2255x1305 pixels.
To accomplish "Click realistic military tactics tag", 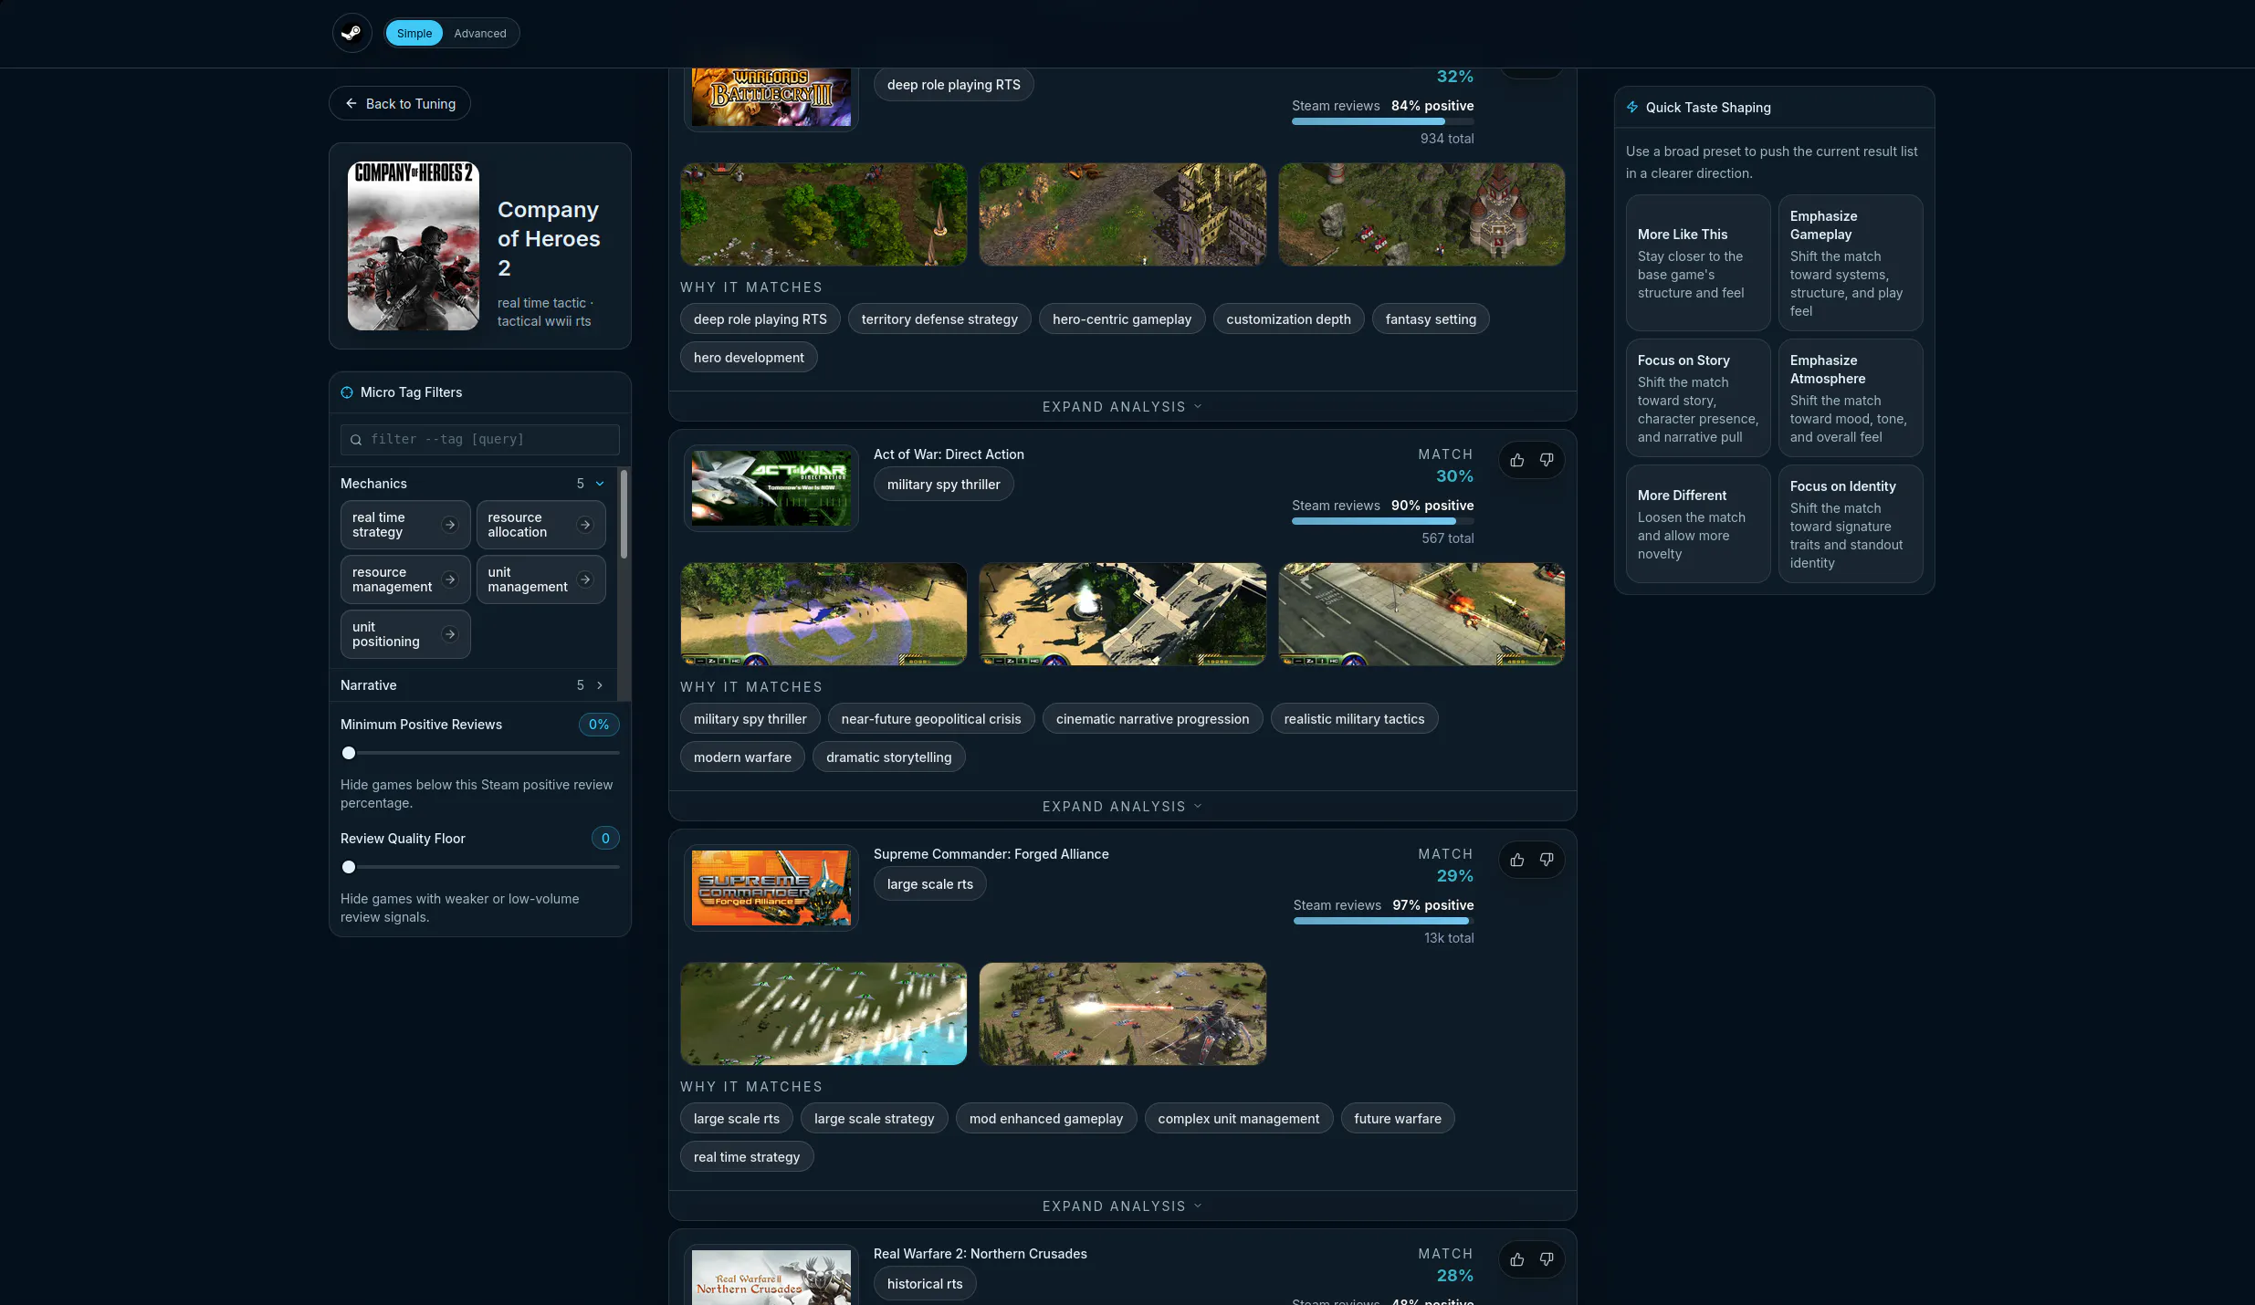I will pos(1354,719).
